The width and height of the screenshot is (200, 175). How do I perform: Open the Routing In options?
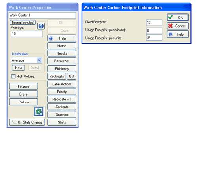(x=57, y=76)
